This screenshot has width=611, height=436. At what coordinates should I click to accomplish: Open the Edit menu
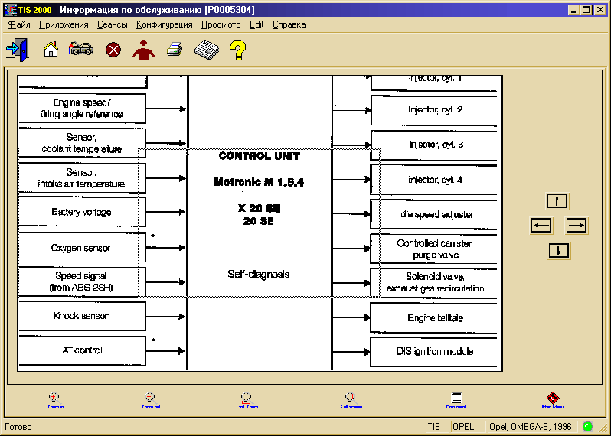coord(256,24)
